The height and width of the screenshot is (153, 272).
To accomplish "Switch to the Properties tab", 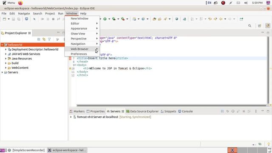I will coord(96,111).
